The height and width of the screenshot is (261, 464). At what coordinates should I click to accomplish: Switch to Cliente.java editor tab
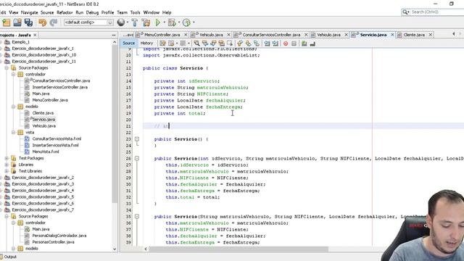pyautogui.click(x=414, y=35)
